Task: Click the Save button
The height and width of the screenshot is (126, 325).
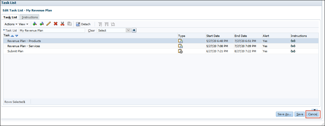Action: coord(300,114)
